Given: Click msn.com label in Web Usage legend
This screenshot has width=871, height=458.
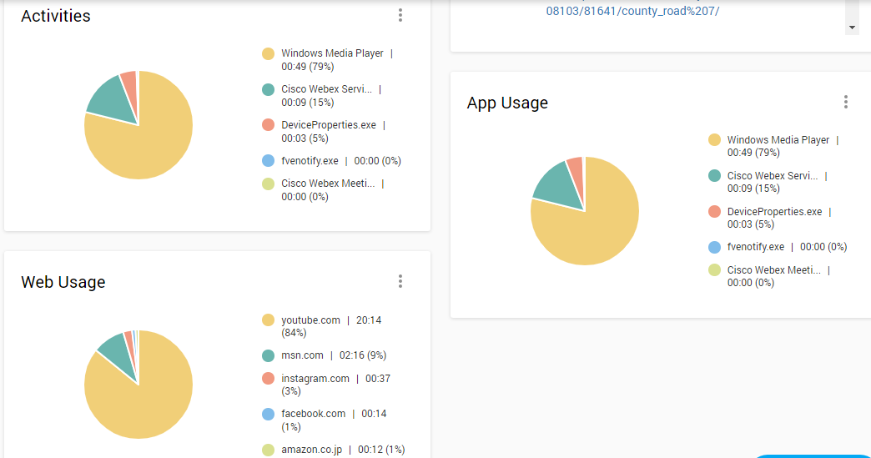Looking at the screenshot, I should click(x=302, y=355).
